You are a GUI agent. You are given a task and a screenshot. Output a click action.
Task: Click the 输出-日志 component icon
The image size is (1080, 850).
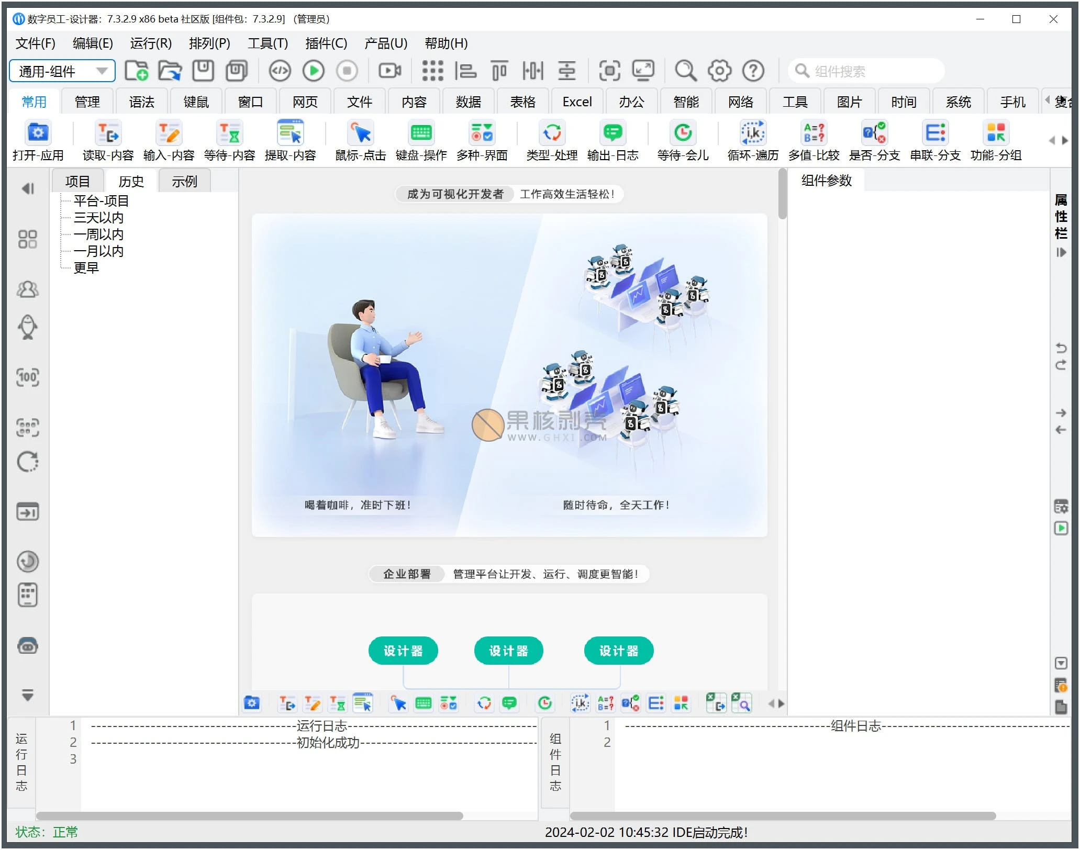coord(613,133)
